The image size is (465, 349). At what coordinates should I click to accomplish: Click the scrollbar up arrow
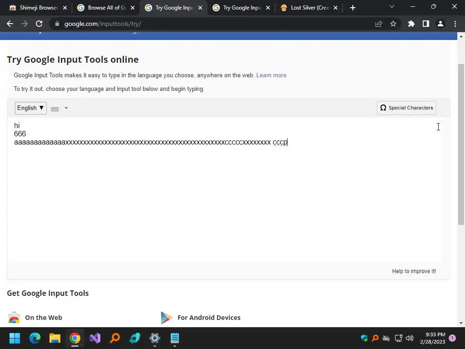click(461, 36)
